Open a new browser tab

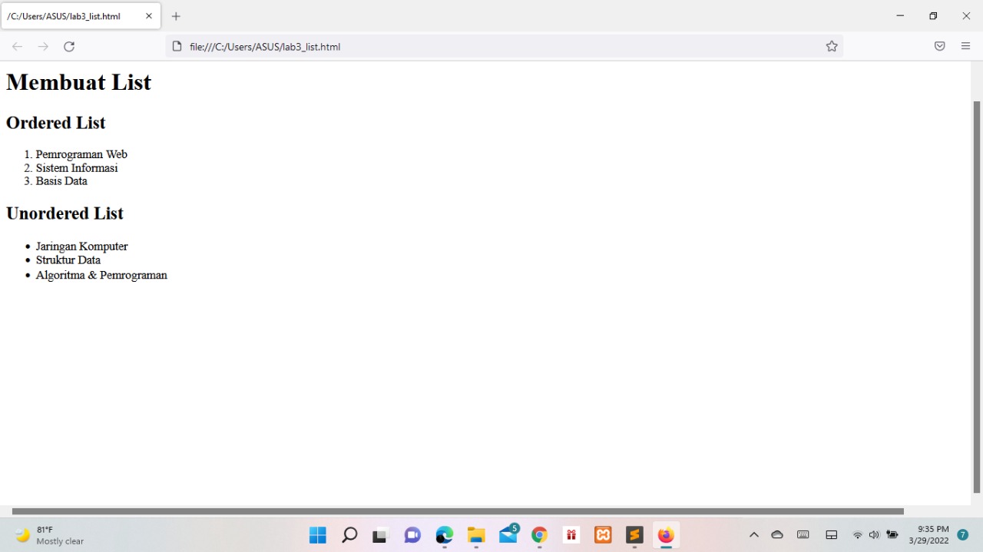[x=176, y=16]
